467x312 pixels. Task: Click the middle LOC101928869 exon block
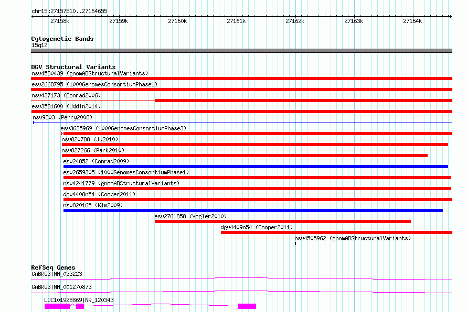[80, 306]
